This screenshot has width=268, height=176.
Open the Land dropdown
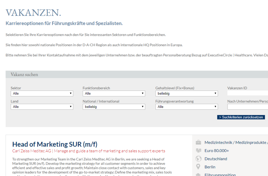[42, 107]
